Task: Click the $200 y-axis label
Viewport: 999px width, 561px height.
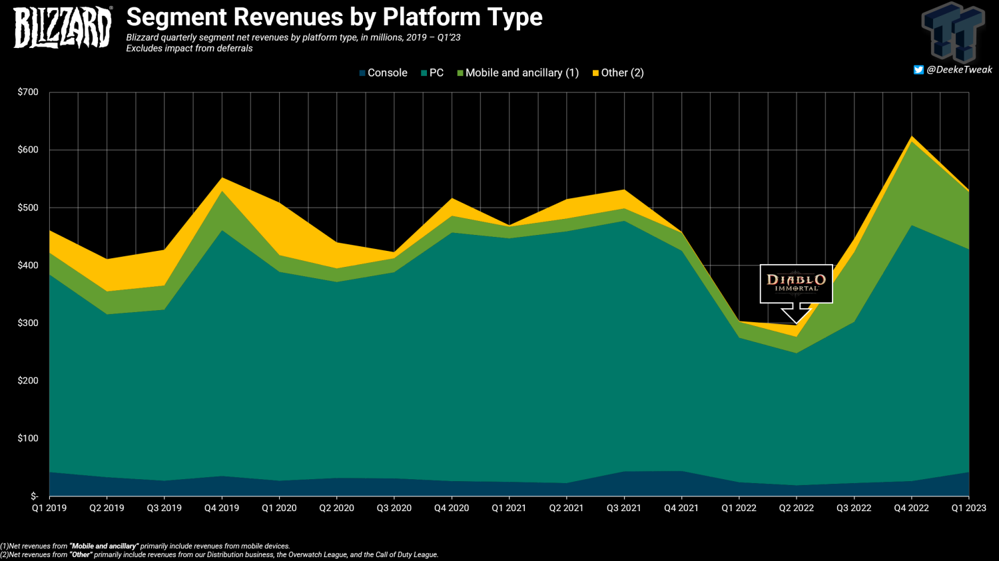Action: pyautogui.click(x=28, y=381)
